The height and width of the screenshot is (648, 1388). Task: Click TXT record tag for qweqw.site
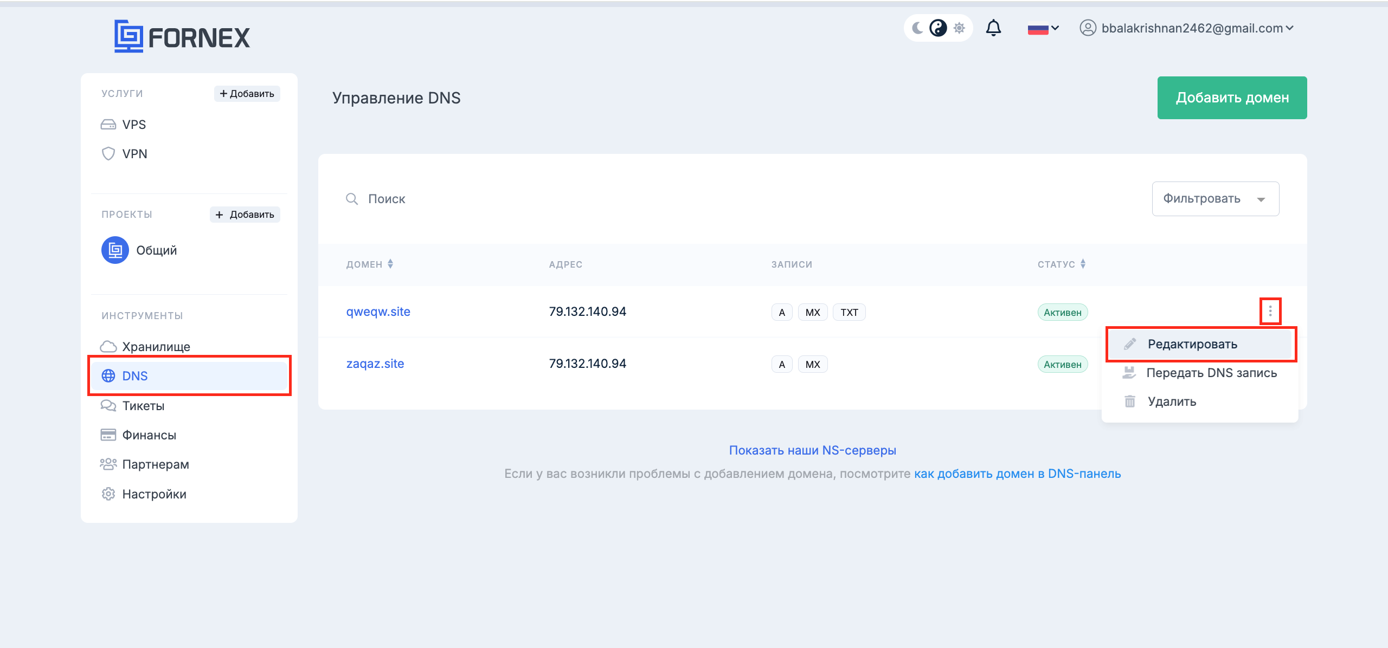pyautogui.click(x=849, y=312)
